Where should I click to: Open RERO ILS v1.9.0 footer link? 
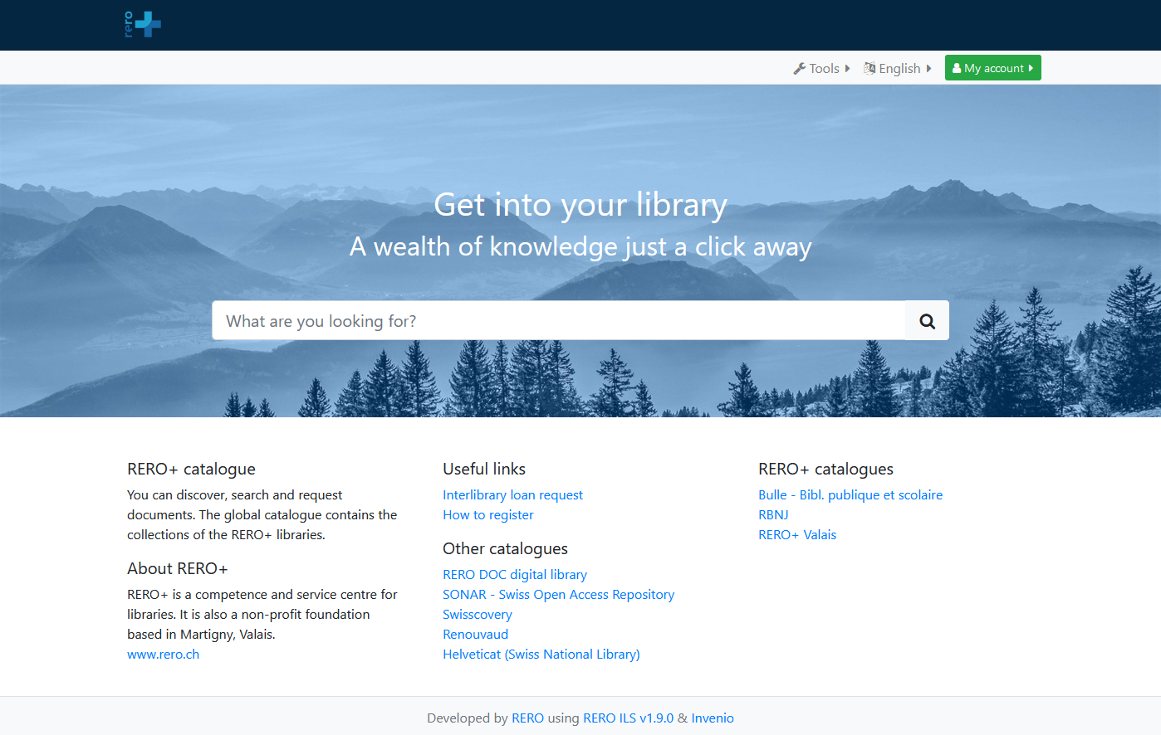click(x=628, y=718)
